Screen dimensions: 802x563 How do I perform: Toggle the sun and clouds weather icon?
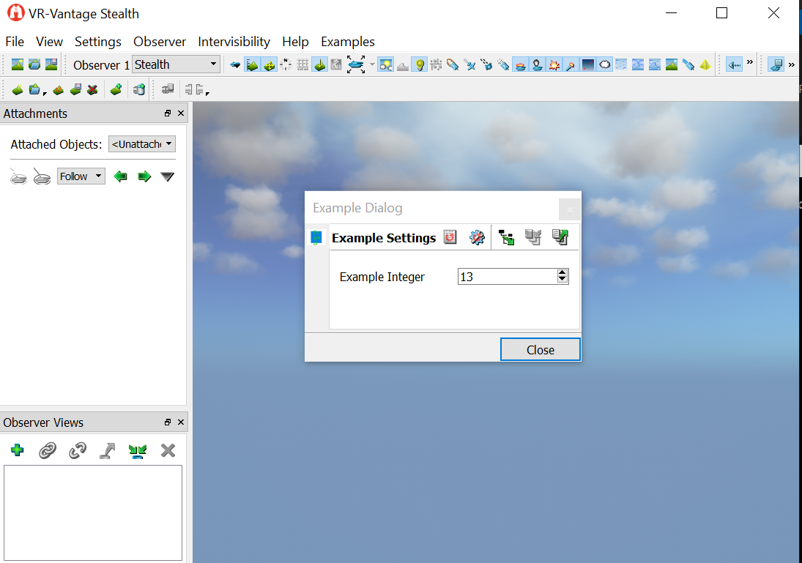386,65
